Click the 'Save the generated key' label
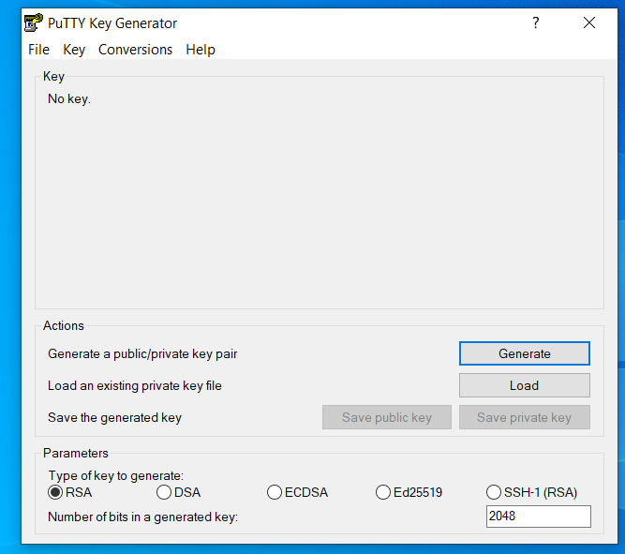The height and width of the screenshot is (554, 625). [115, 417]
